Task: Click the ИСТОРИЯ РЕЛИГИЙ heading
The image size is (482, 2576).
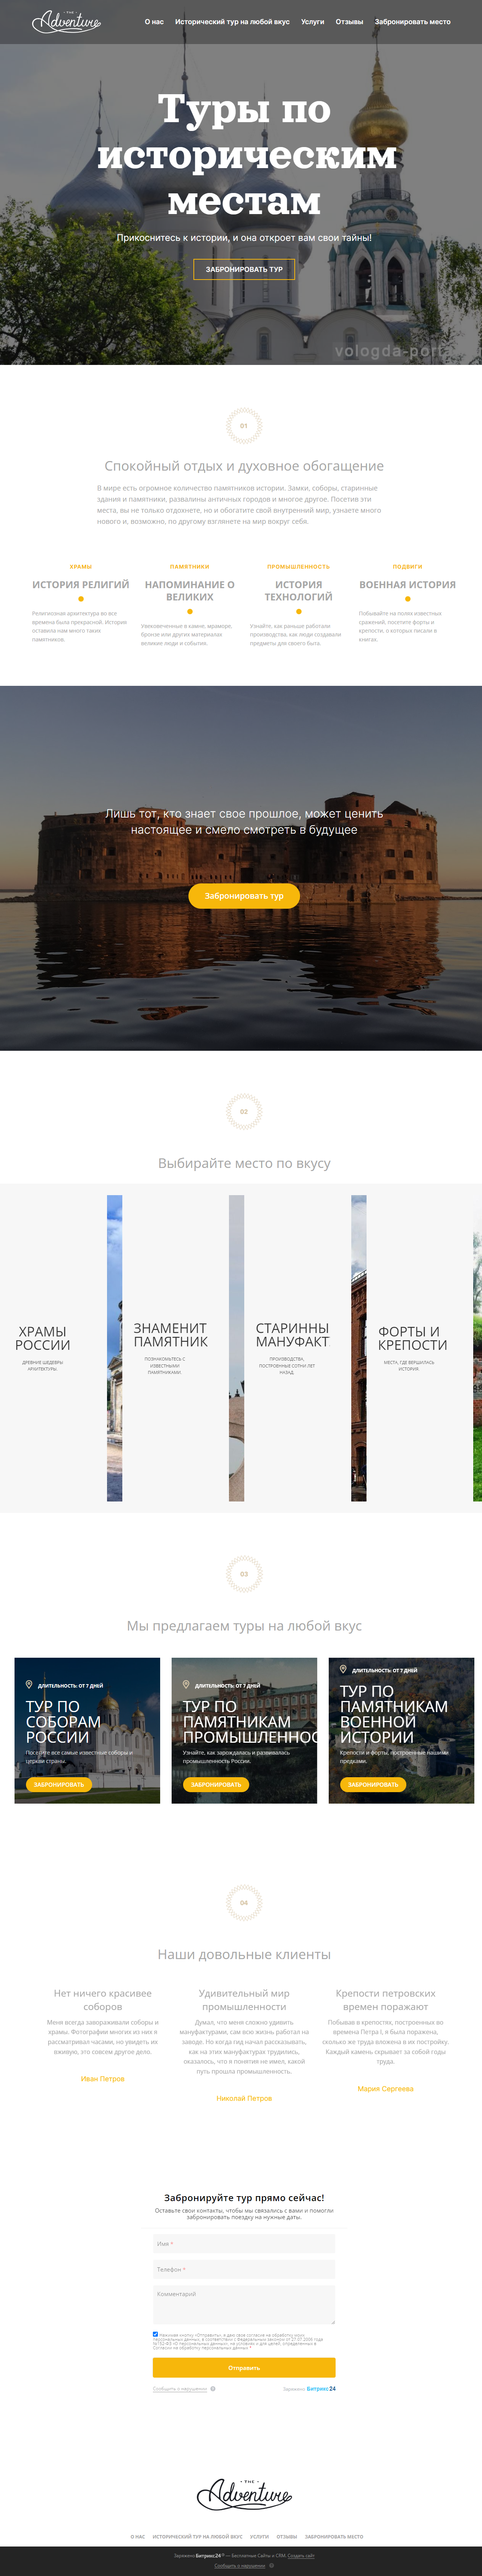Action: point(81,585)
